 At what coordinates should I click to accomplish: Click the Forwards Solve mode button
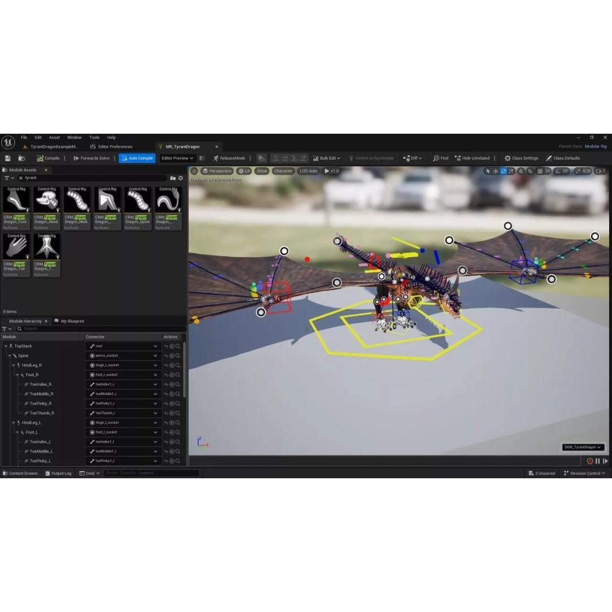point(91,158)
